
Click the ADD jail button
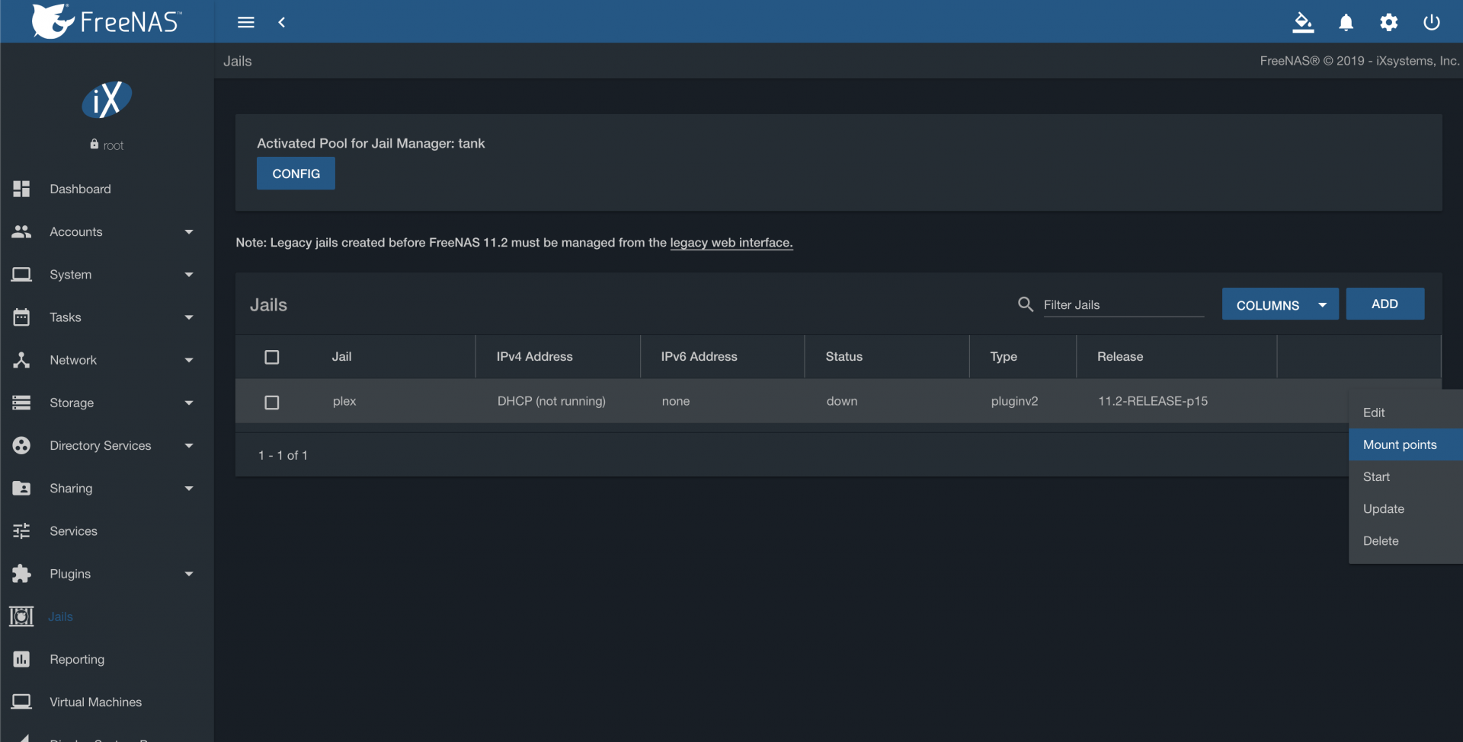1385,304
